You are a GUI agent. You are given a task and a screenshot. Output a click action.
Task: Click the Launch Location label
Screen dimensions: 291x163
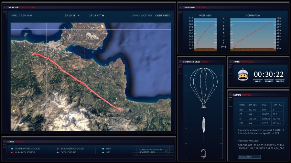pyautogui.click(x=141, y=15)
